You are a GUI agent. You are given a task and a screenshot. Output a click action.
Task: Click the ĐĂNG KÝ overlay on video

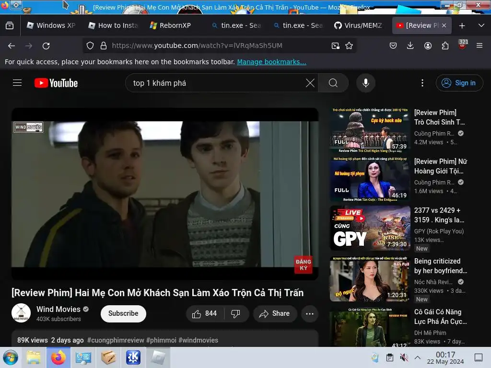coord(303,264)
